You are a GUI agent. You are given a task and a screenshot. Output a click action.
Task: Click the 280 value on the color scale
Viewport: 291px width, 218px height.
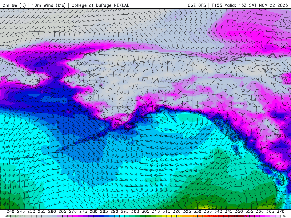point(93,211)
